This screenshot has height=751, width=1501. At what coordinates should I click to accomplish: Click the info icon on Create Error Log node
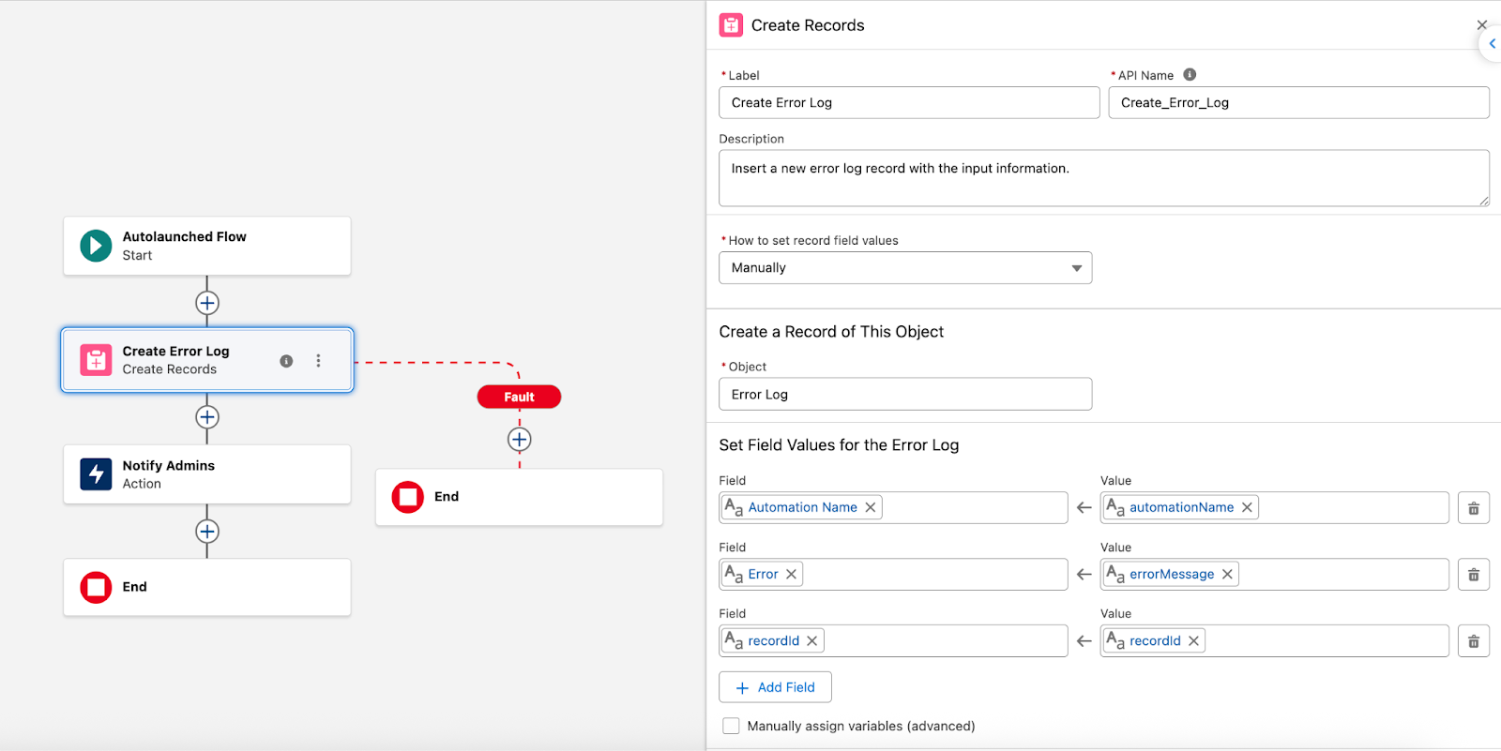tap(286, 361)
